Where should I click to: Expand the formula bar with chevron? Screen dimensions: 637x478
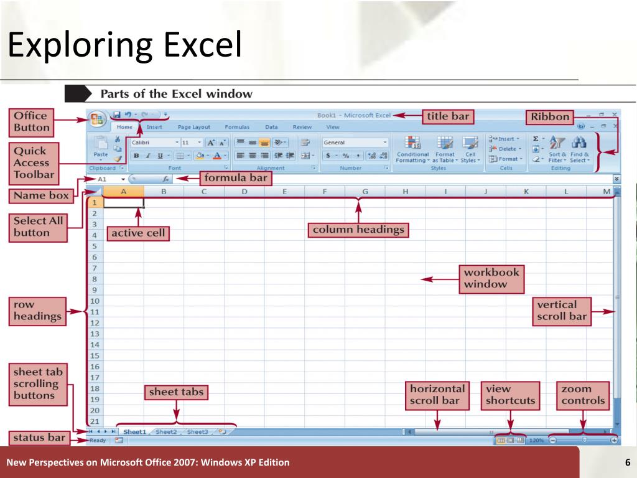point(616,179)
